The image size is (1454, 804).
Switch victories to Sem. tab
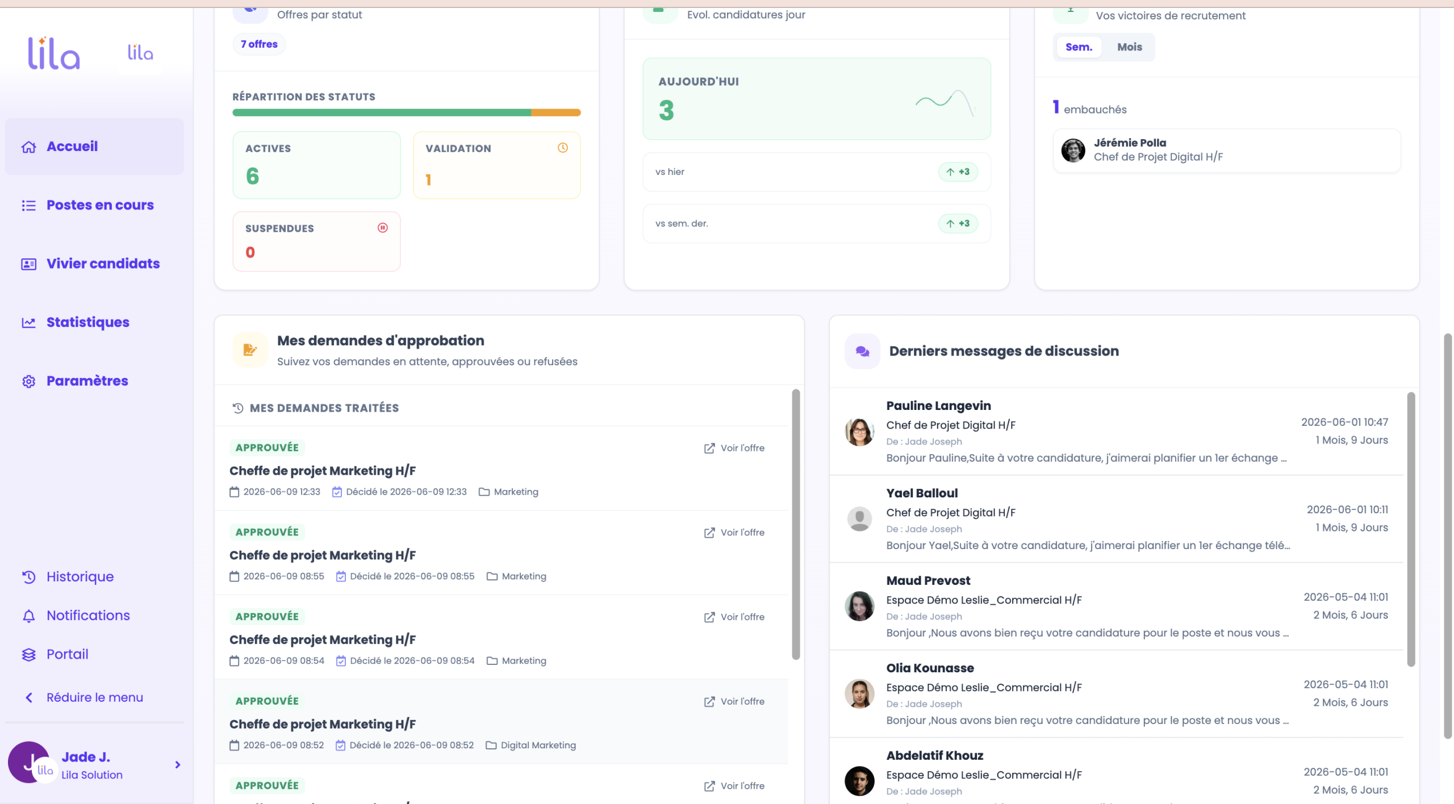click(1079, 47)
